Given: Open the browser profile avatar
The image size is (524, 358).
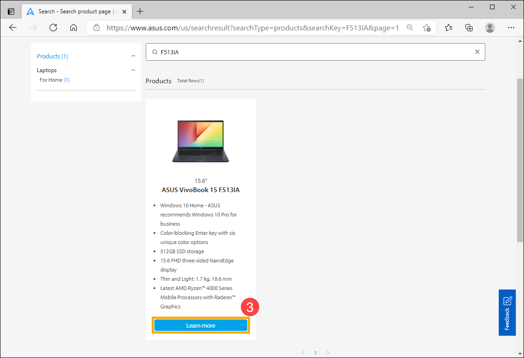Looking at the screenshot, I should (x=490, y=28).
